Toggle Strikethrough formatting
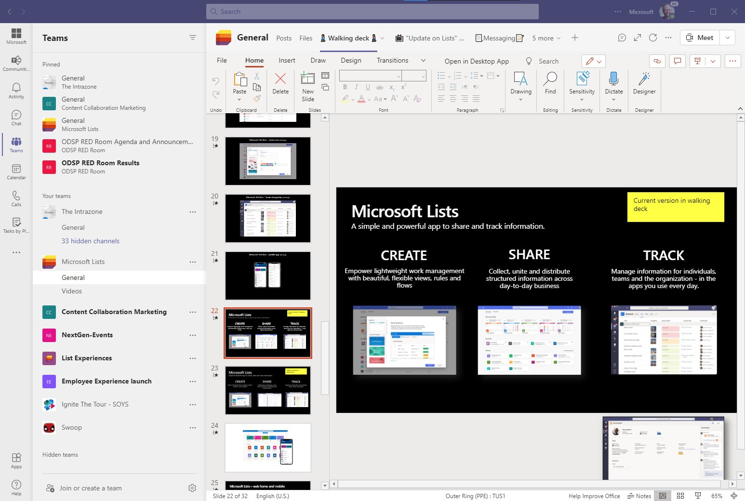The height and width of the screenshot is (501, 745). point(380,87)
